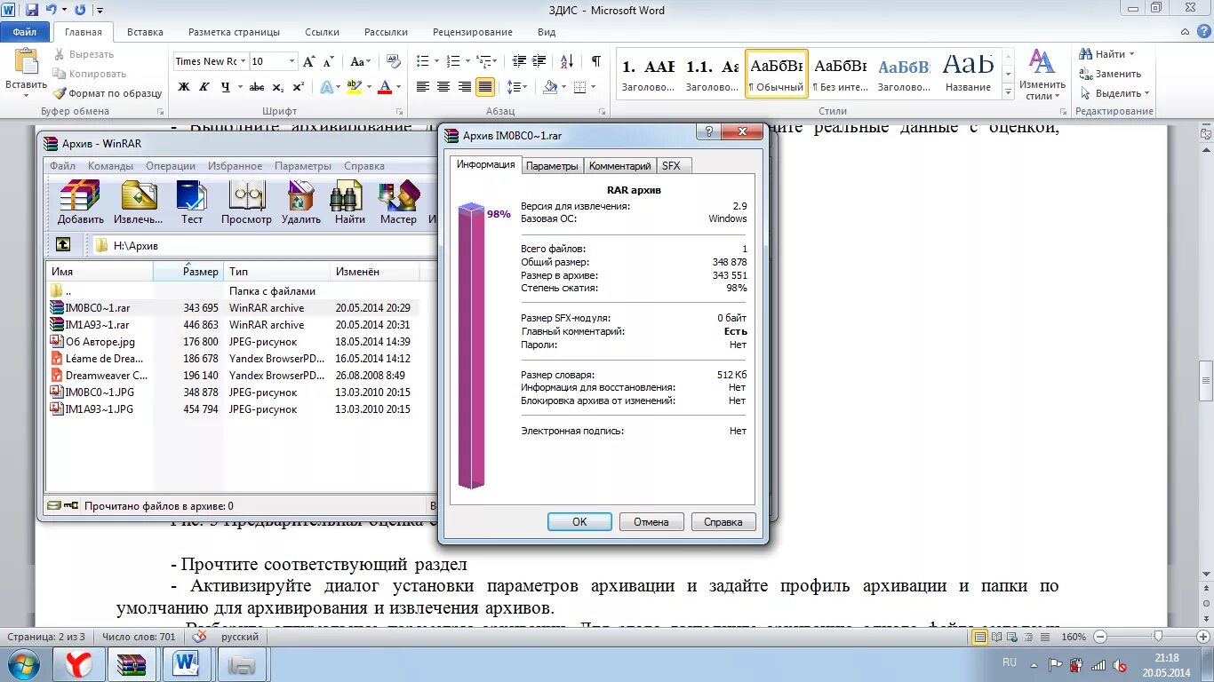Image resolution: width=1214 pixels, height=682 pixels.
Task: Align paragraph text to the right
Action: point(464,87)
